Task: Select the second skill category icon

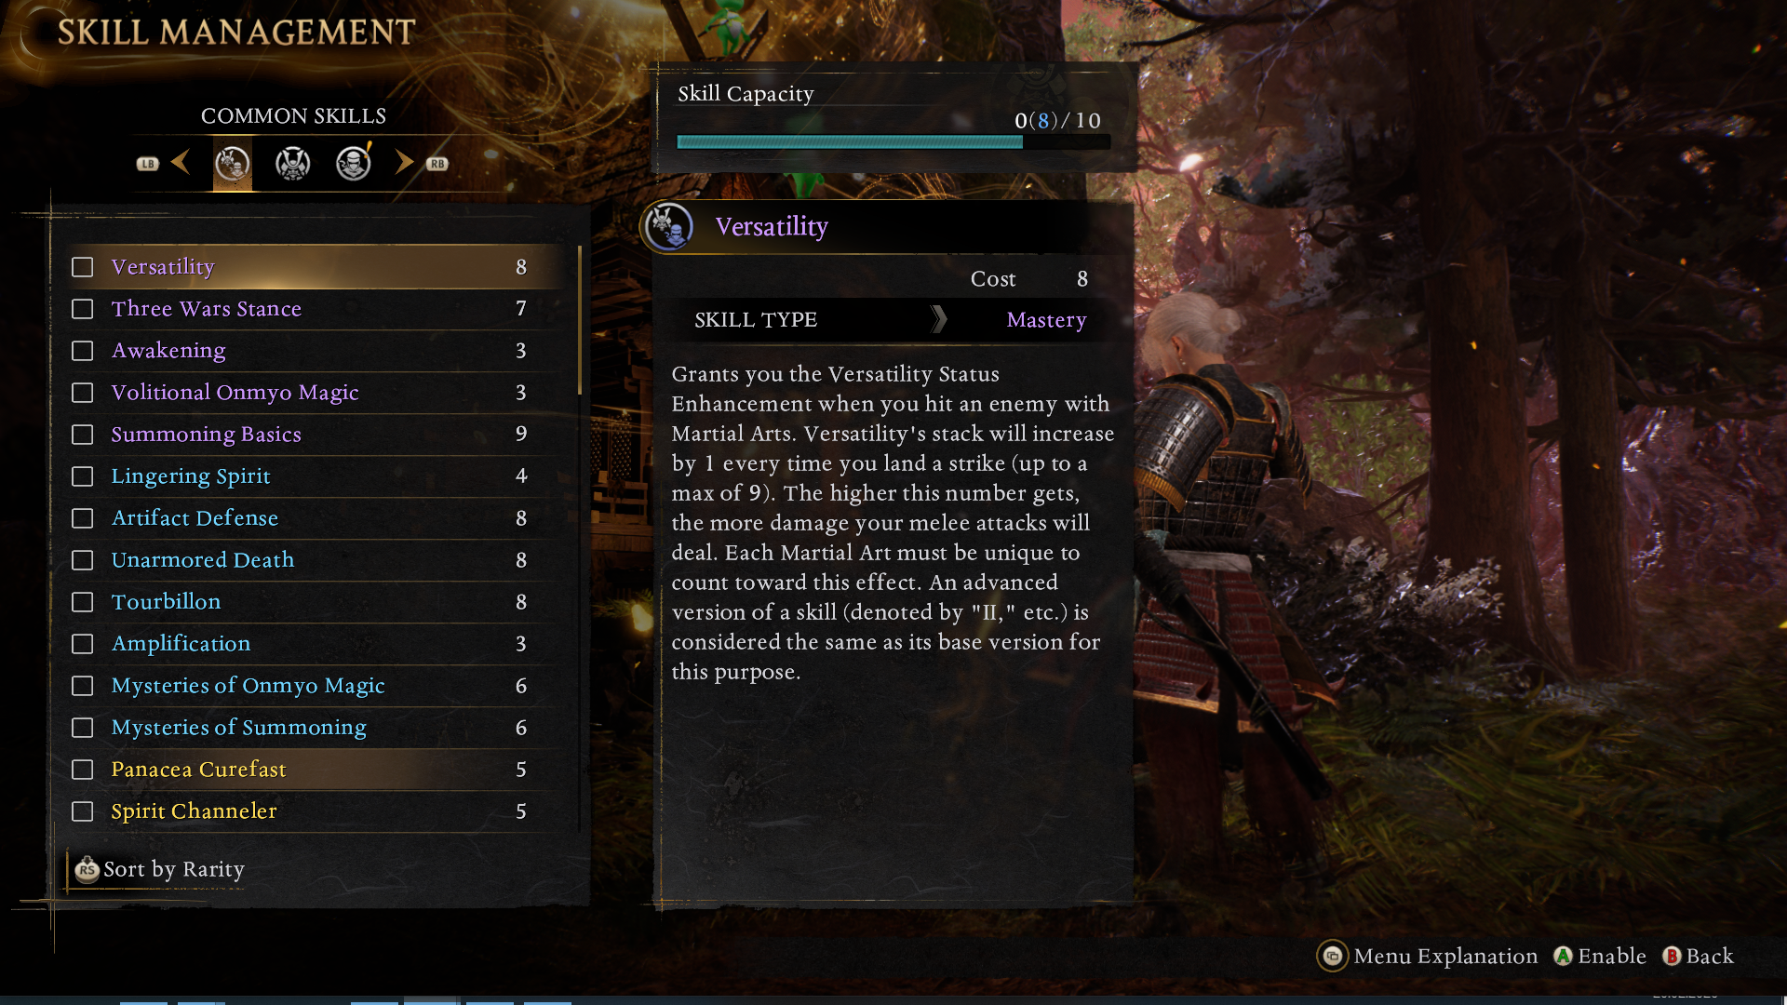Action: 293,165
